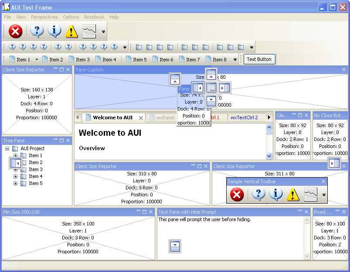Open the overflow arrow of the large icon toolbar
This screenshot has width=350, height=272.
[x=103, y=32]
